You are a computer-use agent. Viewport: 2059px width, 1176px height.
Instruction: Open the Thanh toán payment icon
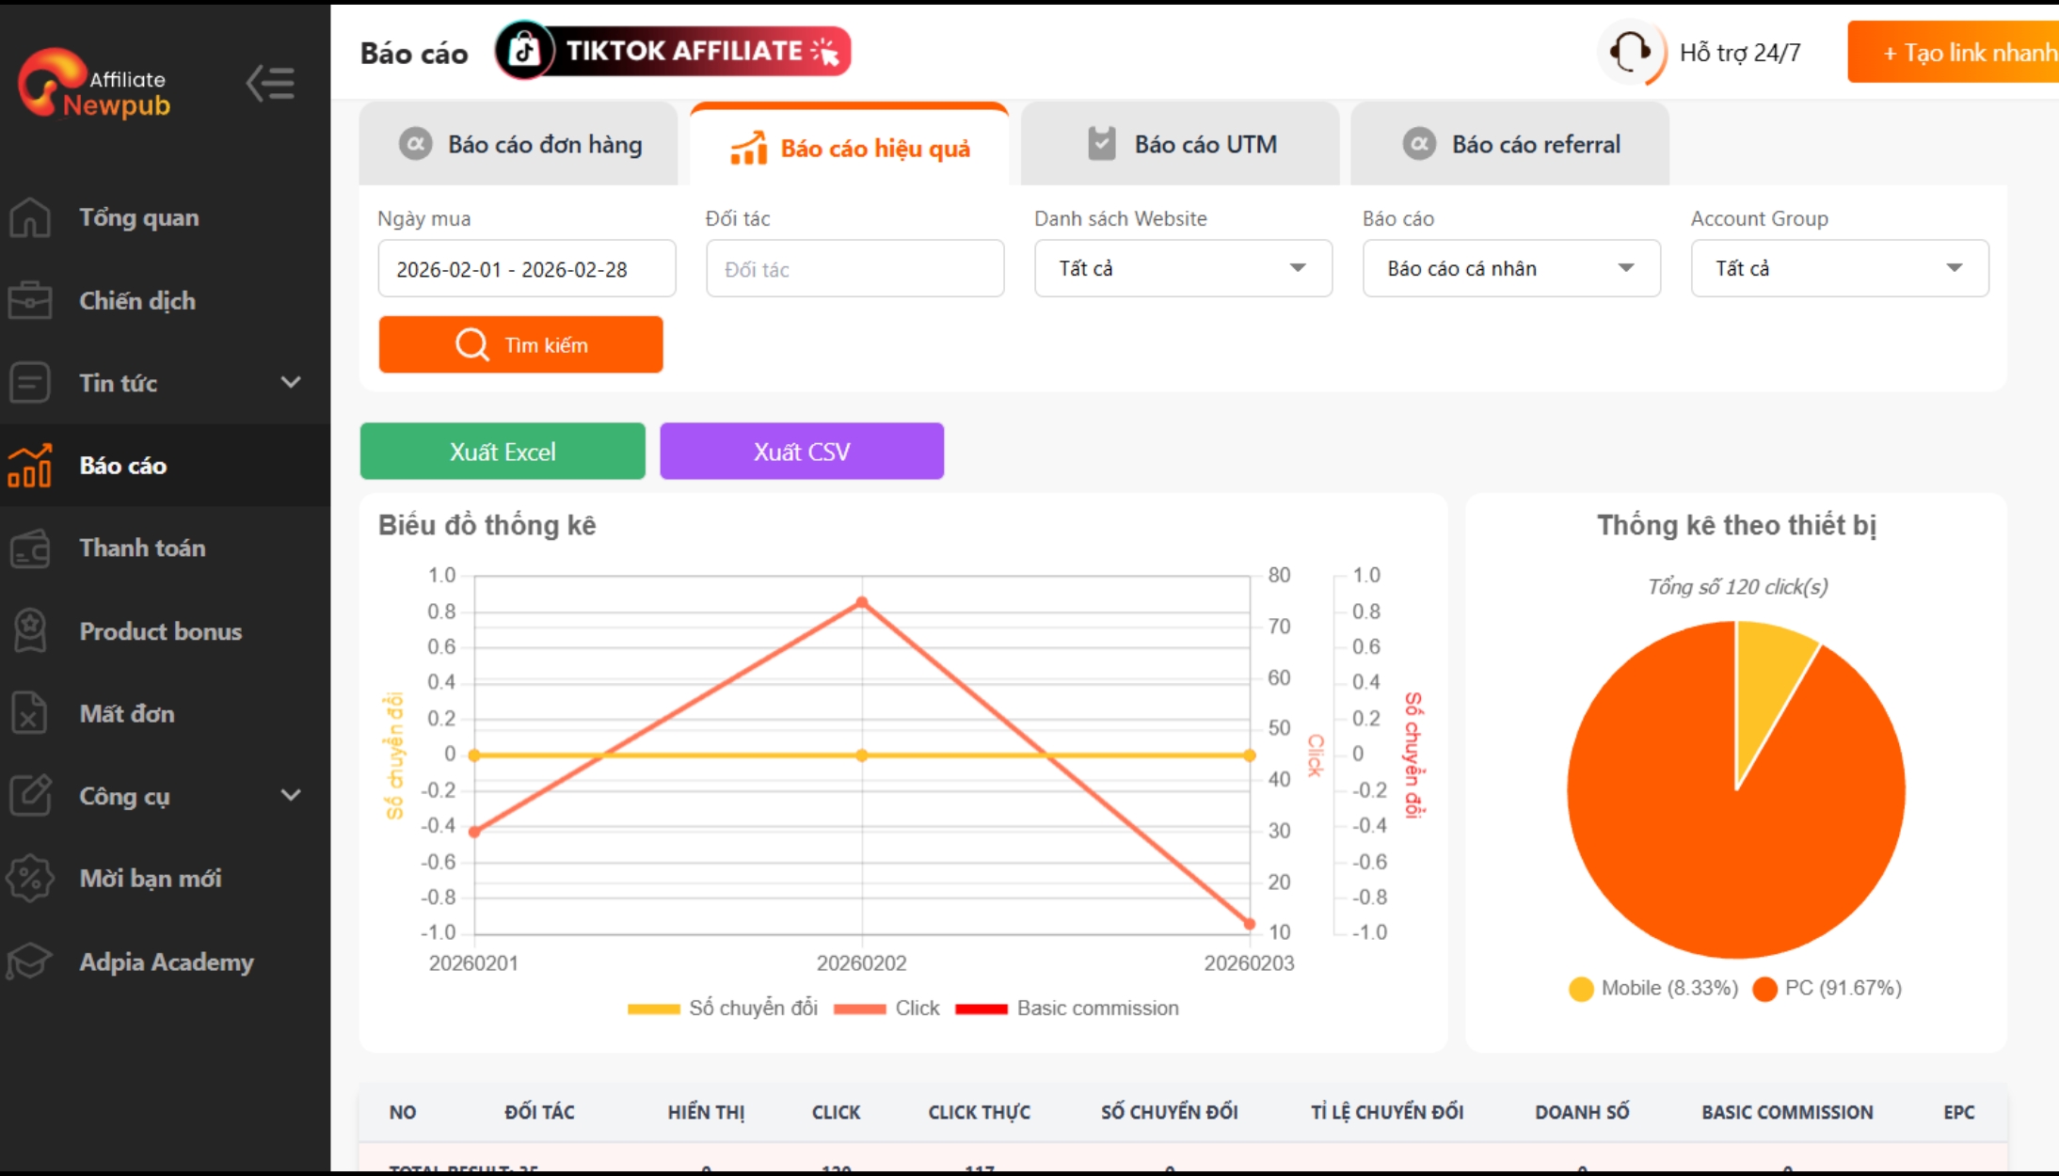(31, 548)
